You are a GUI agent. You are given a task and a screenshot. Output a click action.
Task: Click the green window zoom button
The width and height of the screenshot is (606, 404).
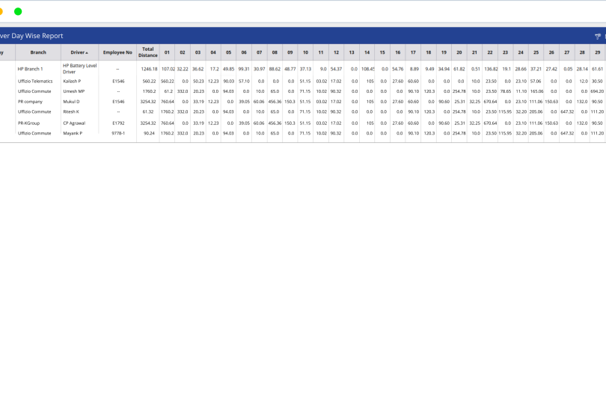click(18, 11)
